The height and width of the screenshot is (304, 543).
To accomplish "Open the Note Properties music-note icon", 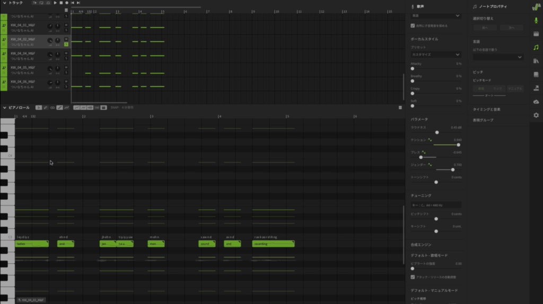I will point(536,47).
